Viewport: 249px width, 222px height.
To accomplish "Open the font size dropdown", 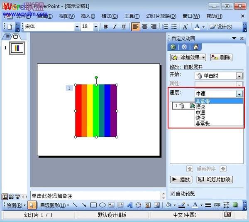I will pyautogui.click(x=96, y=27).
